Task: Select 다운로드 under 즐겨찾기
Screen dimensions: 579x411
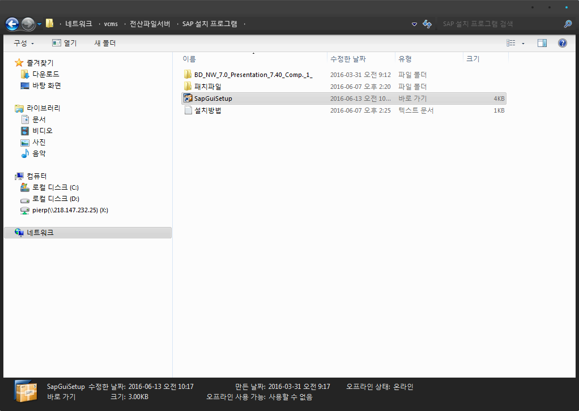Action: pos(45,74)
